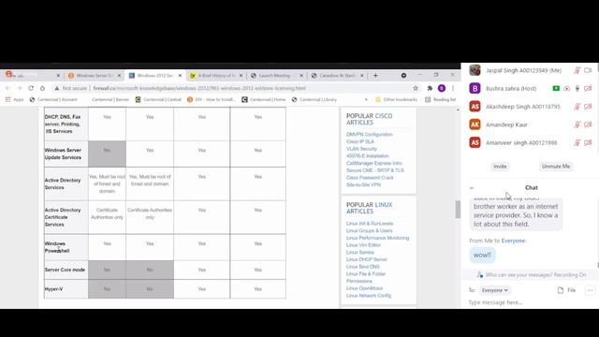Image resolution: width=599 pixels, height=337 pixels.
Task: Select the Hyper-V row label
Action: [54, 289]
